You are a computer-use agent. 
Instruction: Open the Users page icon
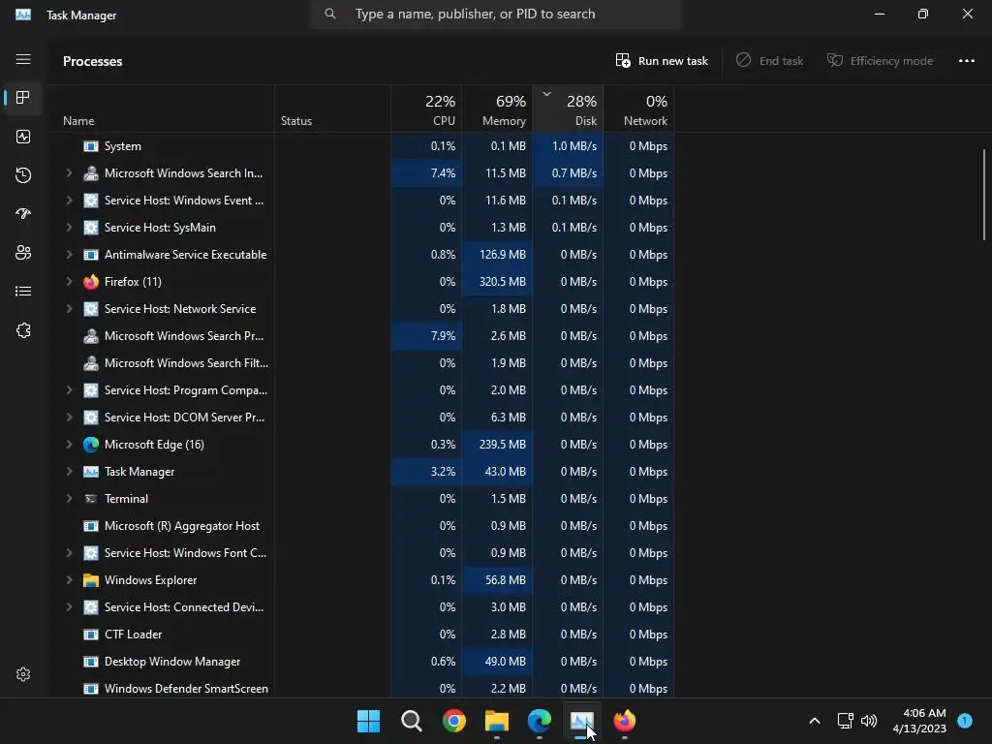tap(23, 253)
